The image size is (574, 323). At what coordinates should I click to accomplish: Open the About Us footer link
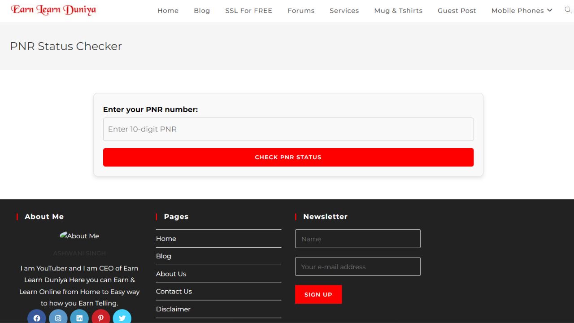click(x=171, y=274)
